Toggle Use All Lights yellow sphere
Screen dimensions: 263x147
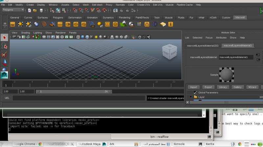pyautogui.click(x=96, y=37)
